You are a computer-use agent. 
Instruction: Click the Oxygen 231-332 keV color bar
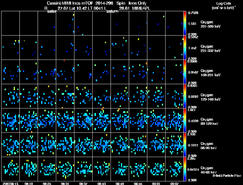[185, 48]
